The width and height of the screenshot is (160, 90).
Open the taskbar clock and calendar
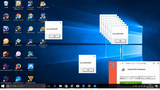pyautogui.click(x=150, y=86)
